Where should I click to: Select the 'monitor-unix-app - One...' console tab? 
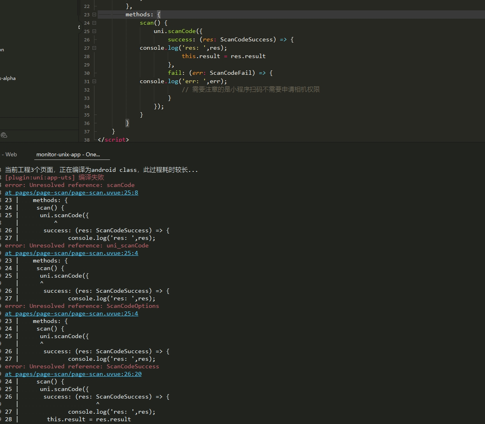tap(68, 154)
